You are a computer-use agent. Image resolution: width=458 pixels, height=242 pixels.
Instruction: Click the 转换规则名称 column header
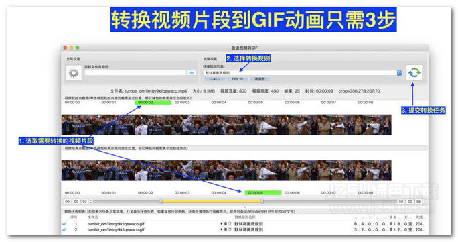pyautogui.click(x=245, y=217)
